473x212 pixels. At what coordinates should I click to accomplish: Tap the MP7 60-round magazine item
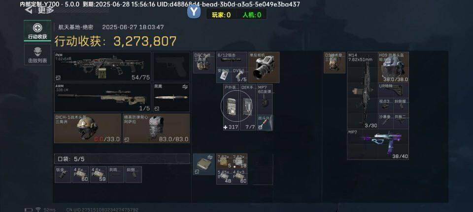click(265, 99)
